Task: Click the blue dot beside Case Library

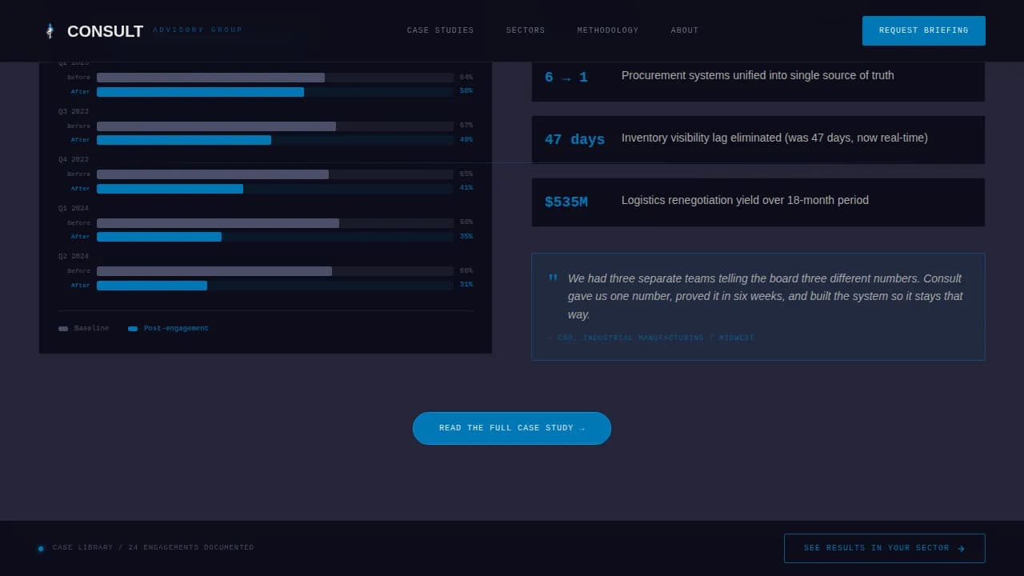Action: pyautogui.click(x=40, y=548)
